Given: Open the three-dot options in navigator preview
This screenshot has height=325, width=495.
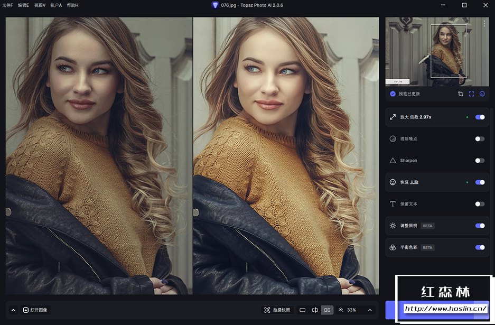Looking at the screenshot, I should [484, 24].
